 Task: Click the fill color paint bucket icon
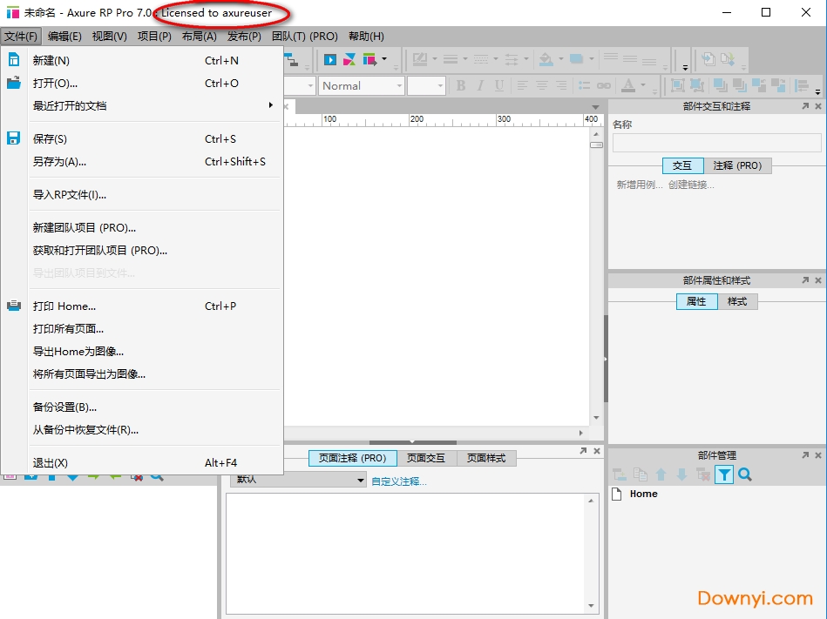coord(546,59)
